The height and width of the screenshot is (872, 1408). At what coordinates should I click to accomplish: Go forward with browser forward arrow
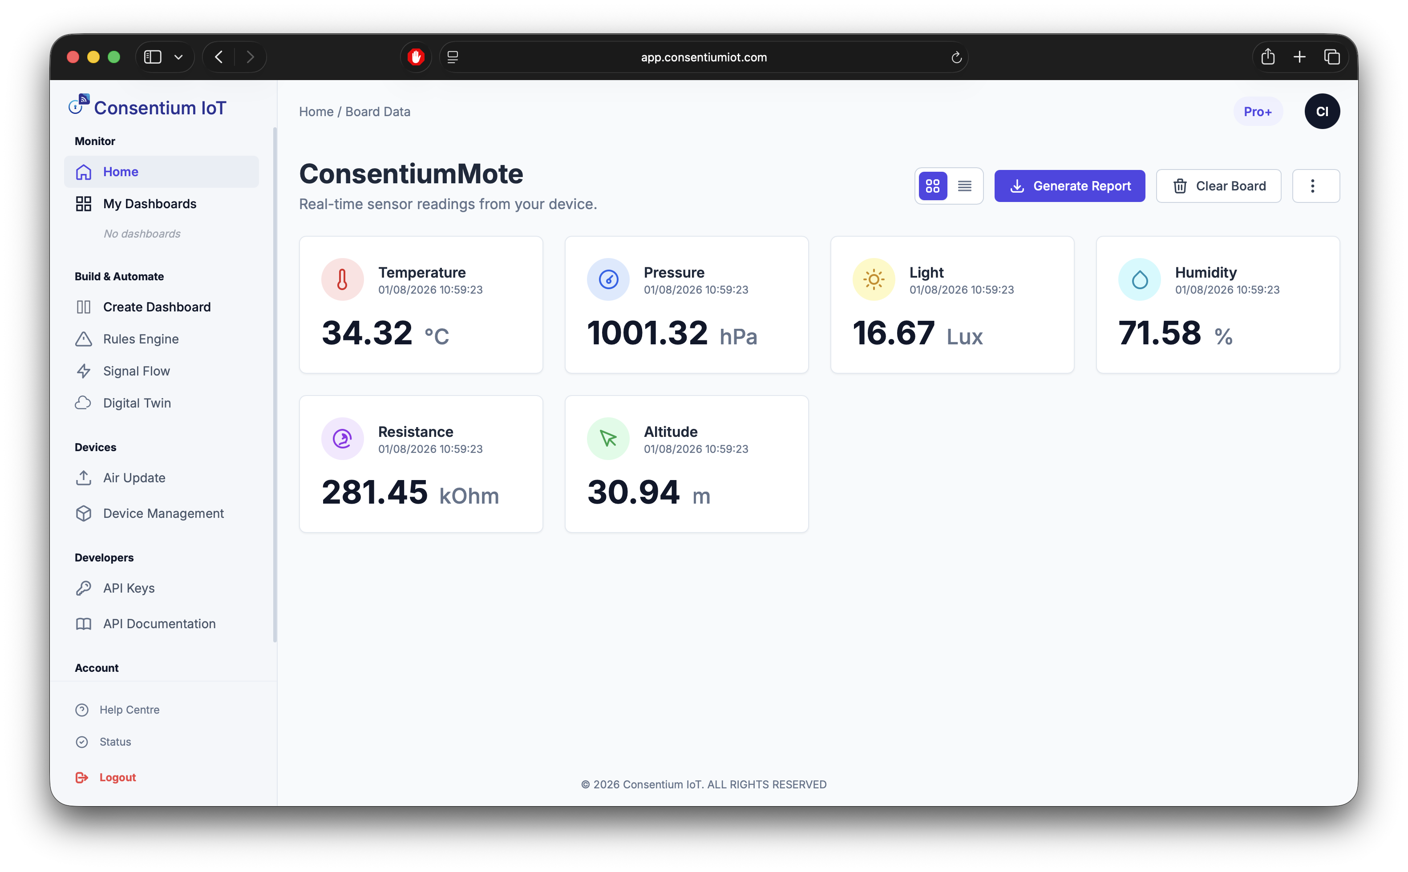(x=250, y=57)
